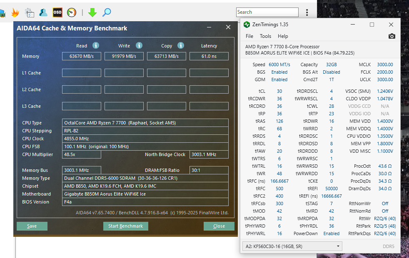Click the Write column info icon
This screenshot has height=258, width=409.
point(139,46)
